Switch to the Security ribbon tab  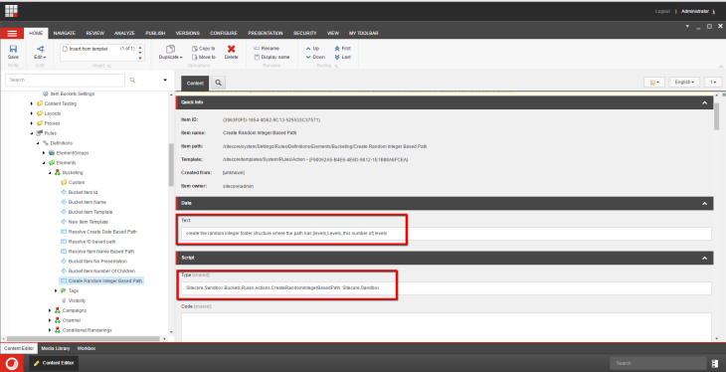click(x=304, y=34)
